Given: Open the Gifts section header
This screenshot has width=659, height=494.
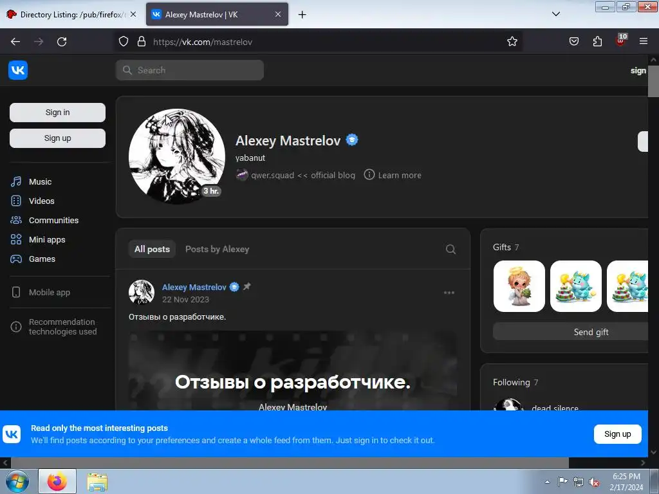Looking at the screenshot, I should [x=506, y=247].
